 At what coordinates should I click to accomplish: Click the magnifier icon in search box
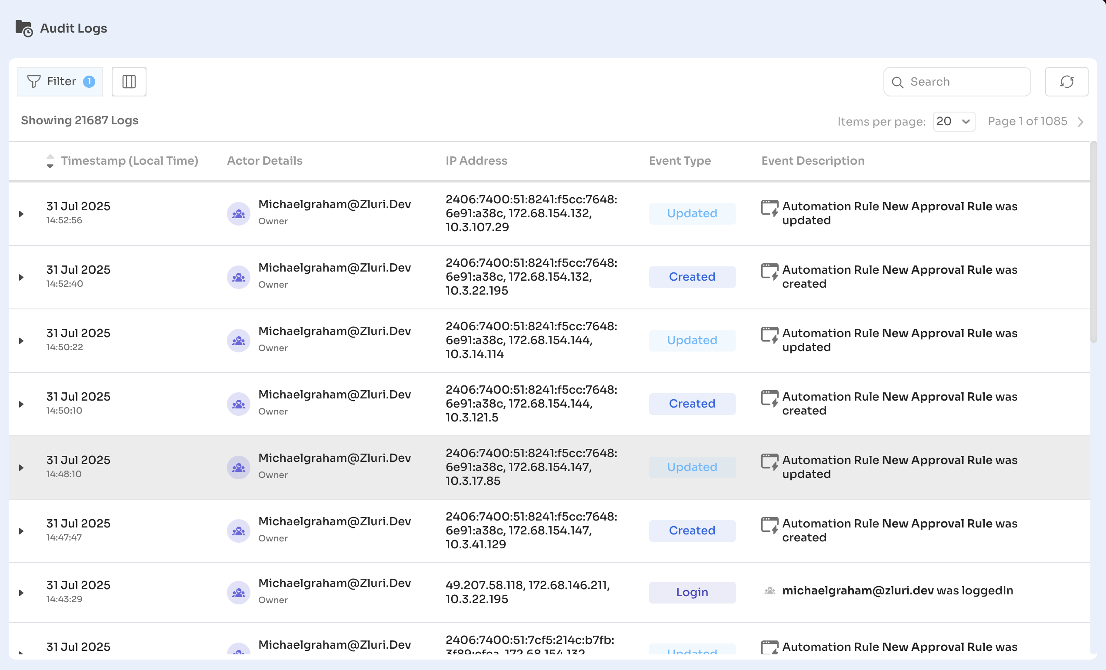897,82
